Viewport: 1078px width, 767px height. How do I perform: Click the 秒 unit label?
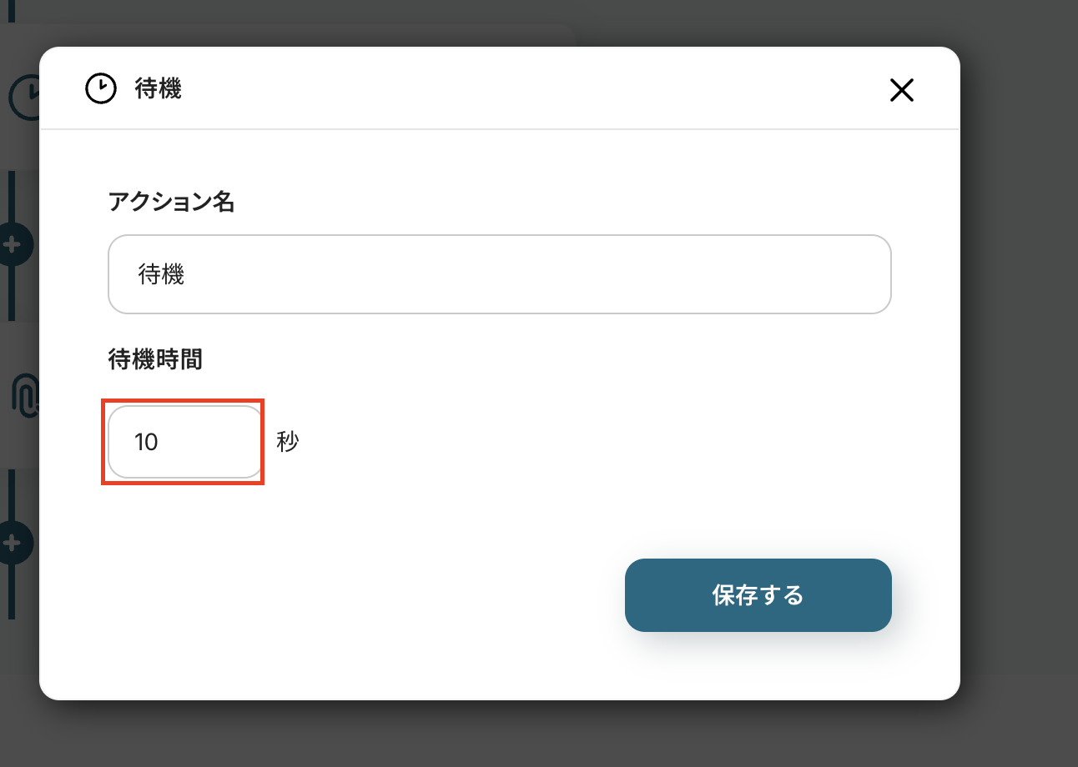click(x=287, y=442)
